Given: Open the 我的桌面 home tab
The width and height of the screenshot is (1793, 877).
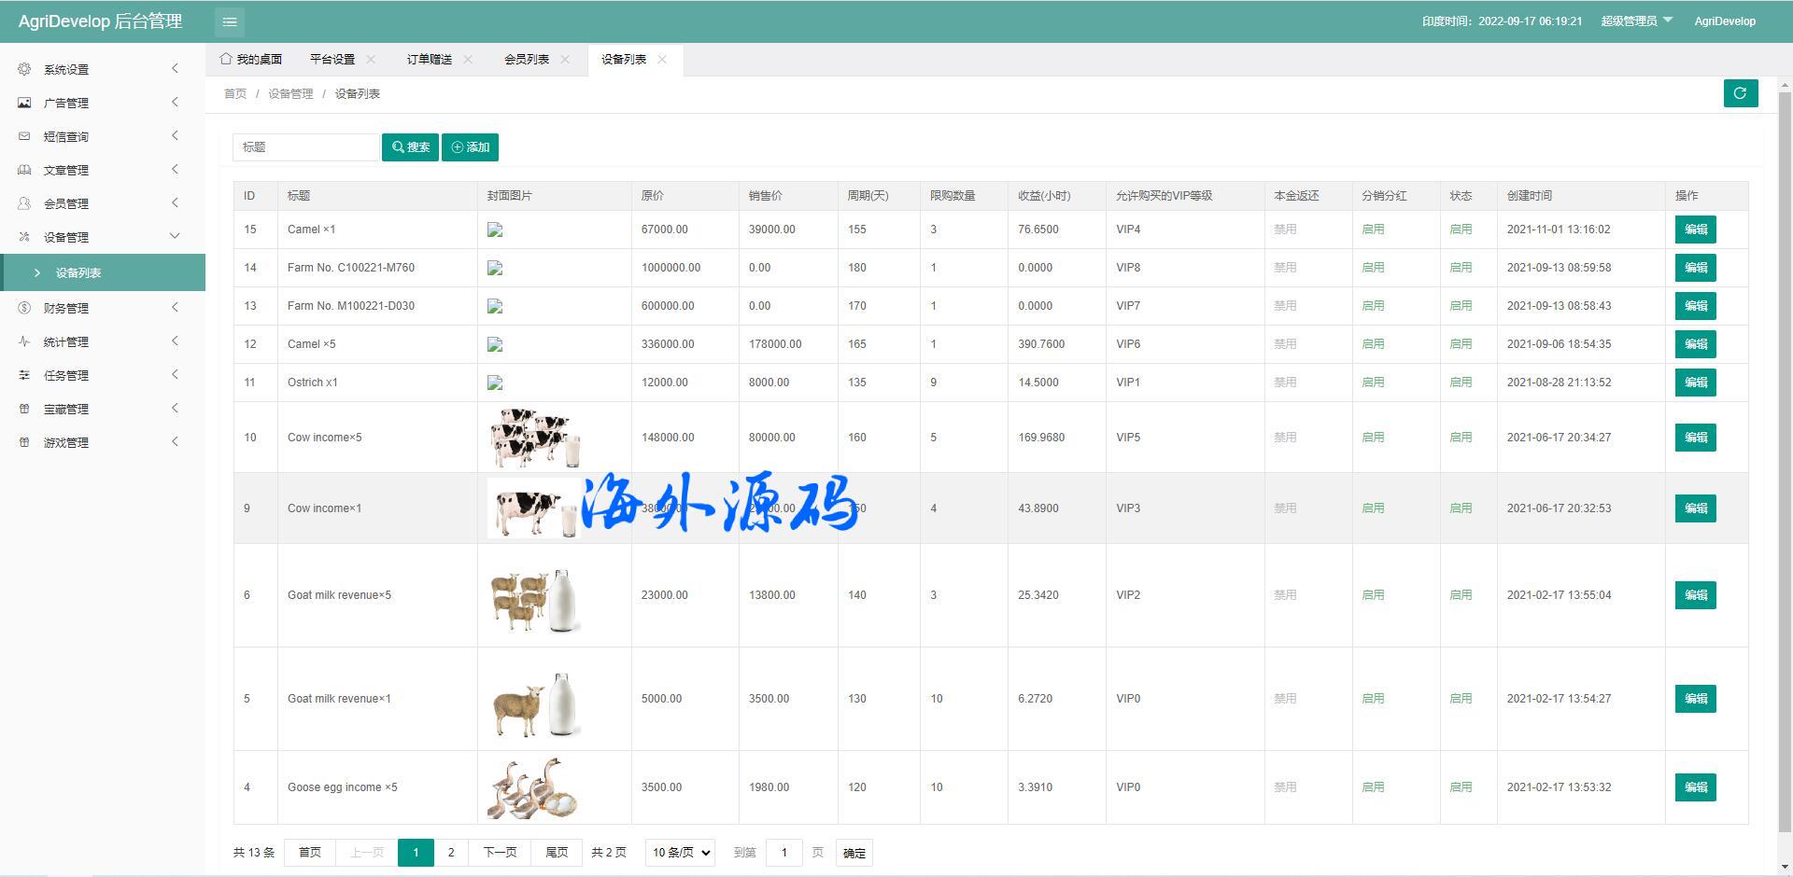Looking at the screenshot, I should 251,60.
